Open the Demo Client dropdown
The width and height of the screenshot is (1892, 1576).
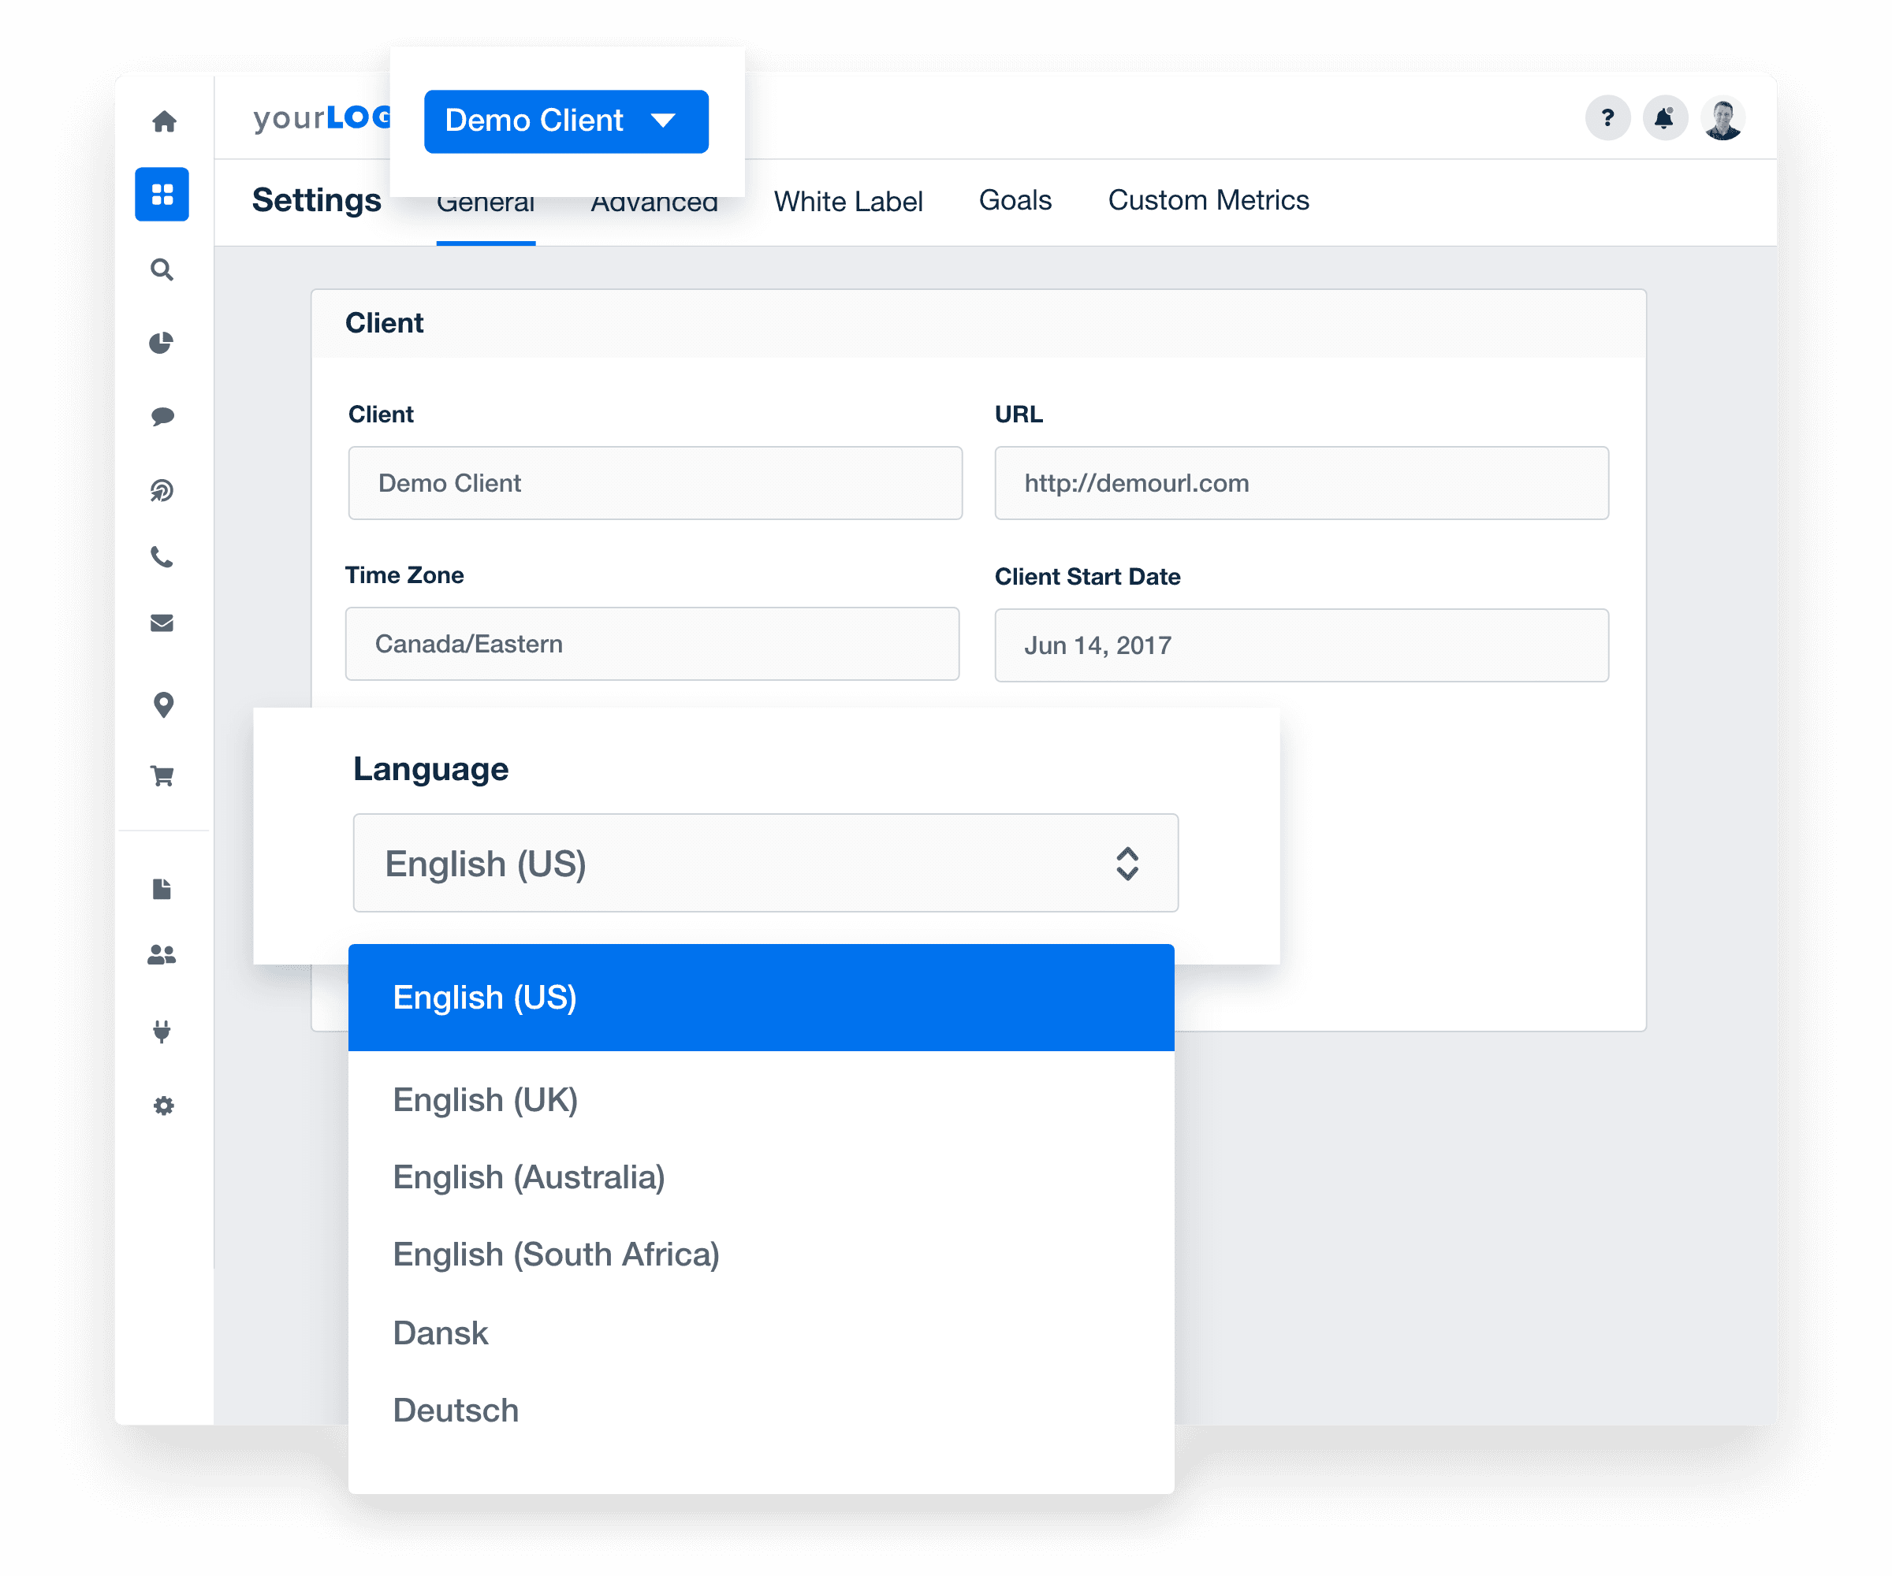click(566, 121)
